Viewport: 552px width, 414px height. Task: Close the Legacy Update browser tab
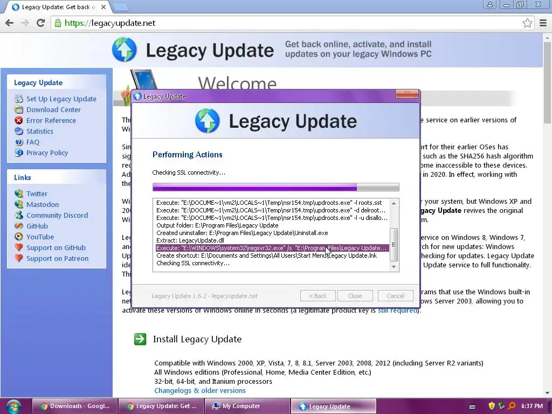[103, 7]
